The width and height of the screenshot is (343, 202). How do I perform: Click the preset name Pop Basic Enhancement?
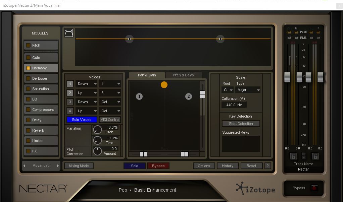click(147, 190)
